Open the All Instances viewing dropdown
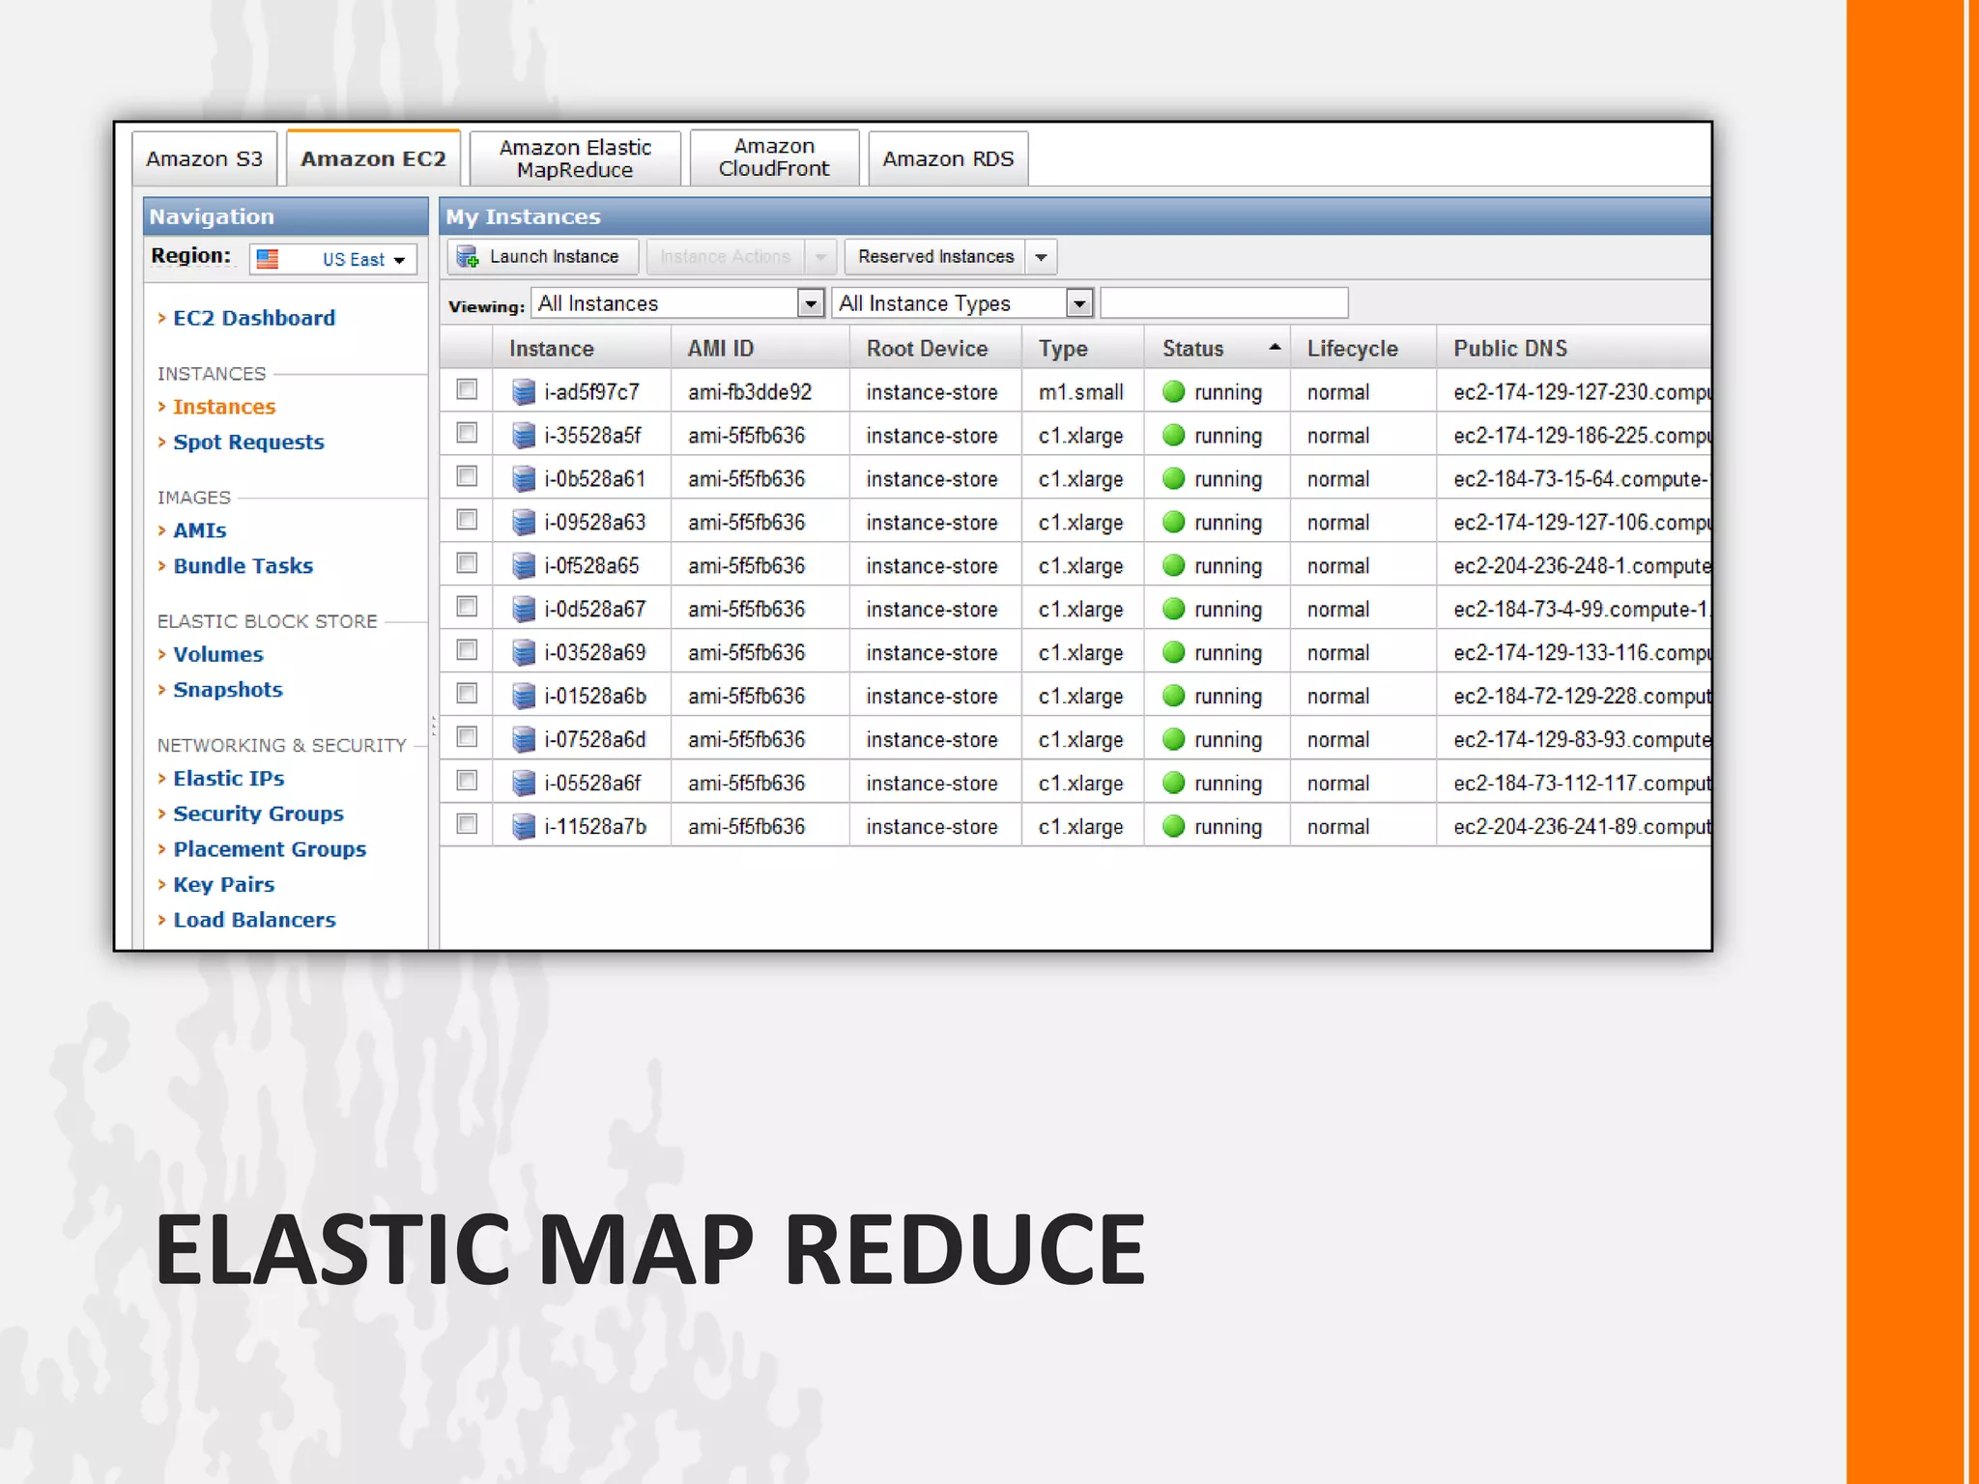This screenshot has width=1979, height=1484. coord(678,303)
